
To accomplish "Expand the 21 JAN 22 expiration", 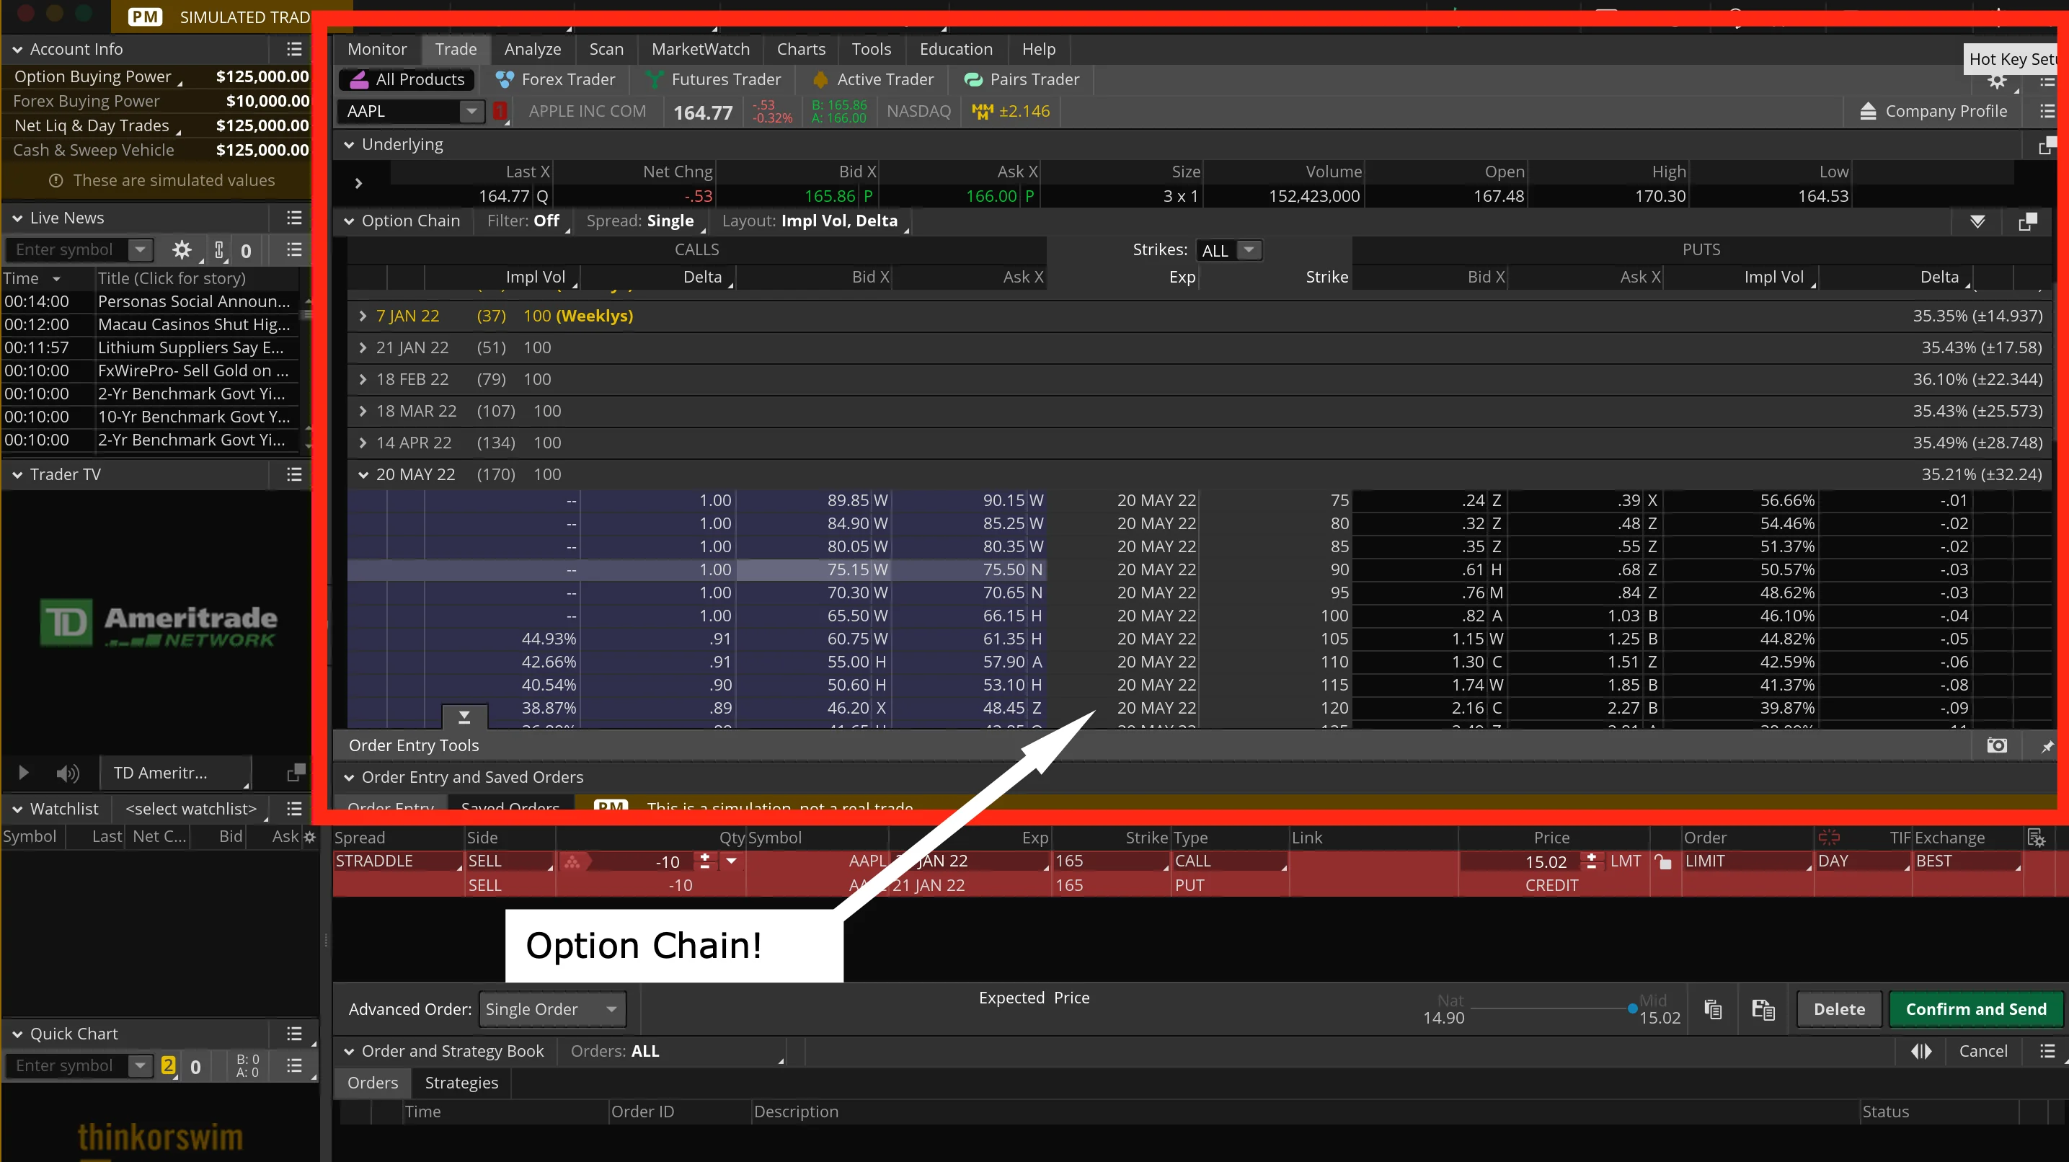I will pos(363,347).
